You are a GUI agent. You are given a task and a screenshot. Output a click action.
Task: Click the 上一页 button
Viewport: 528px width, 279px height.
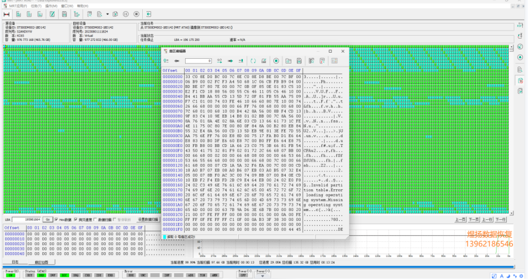pos(460,220)
